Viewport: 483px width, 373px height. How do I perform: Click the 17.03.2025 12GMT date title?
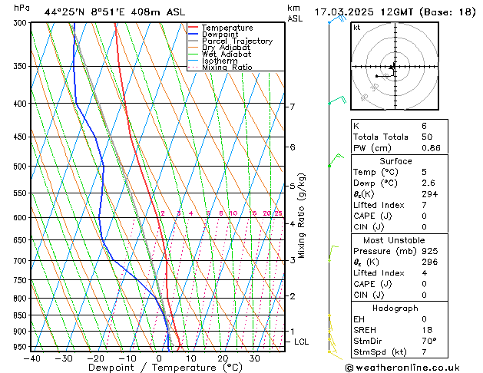coord(395,12)
